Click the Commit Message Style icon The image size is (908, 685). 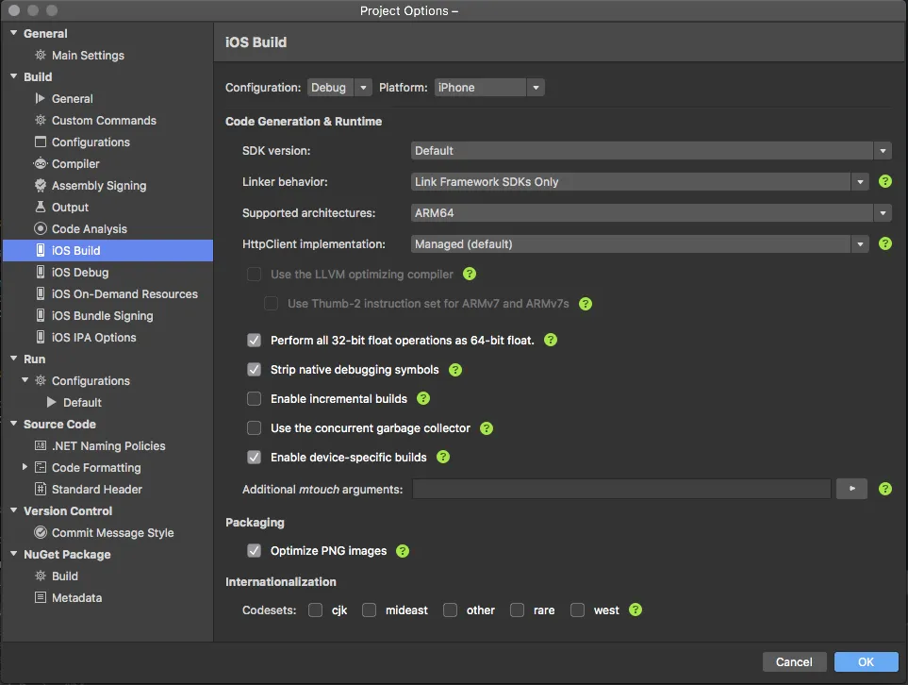(41, 533)
